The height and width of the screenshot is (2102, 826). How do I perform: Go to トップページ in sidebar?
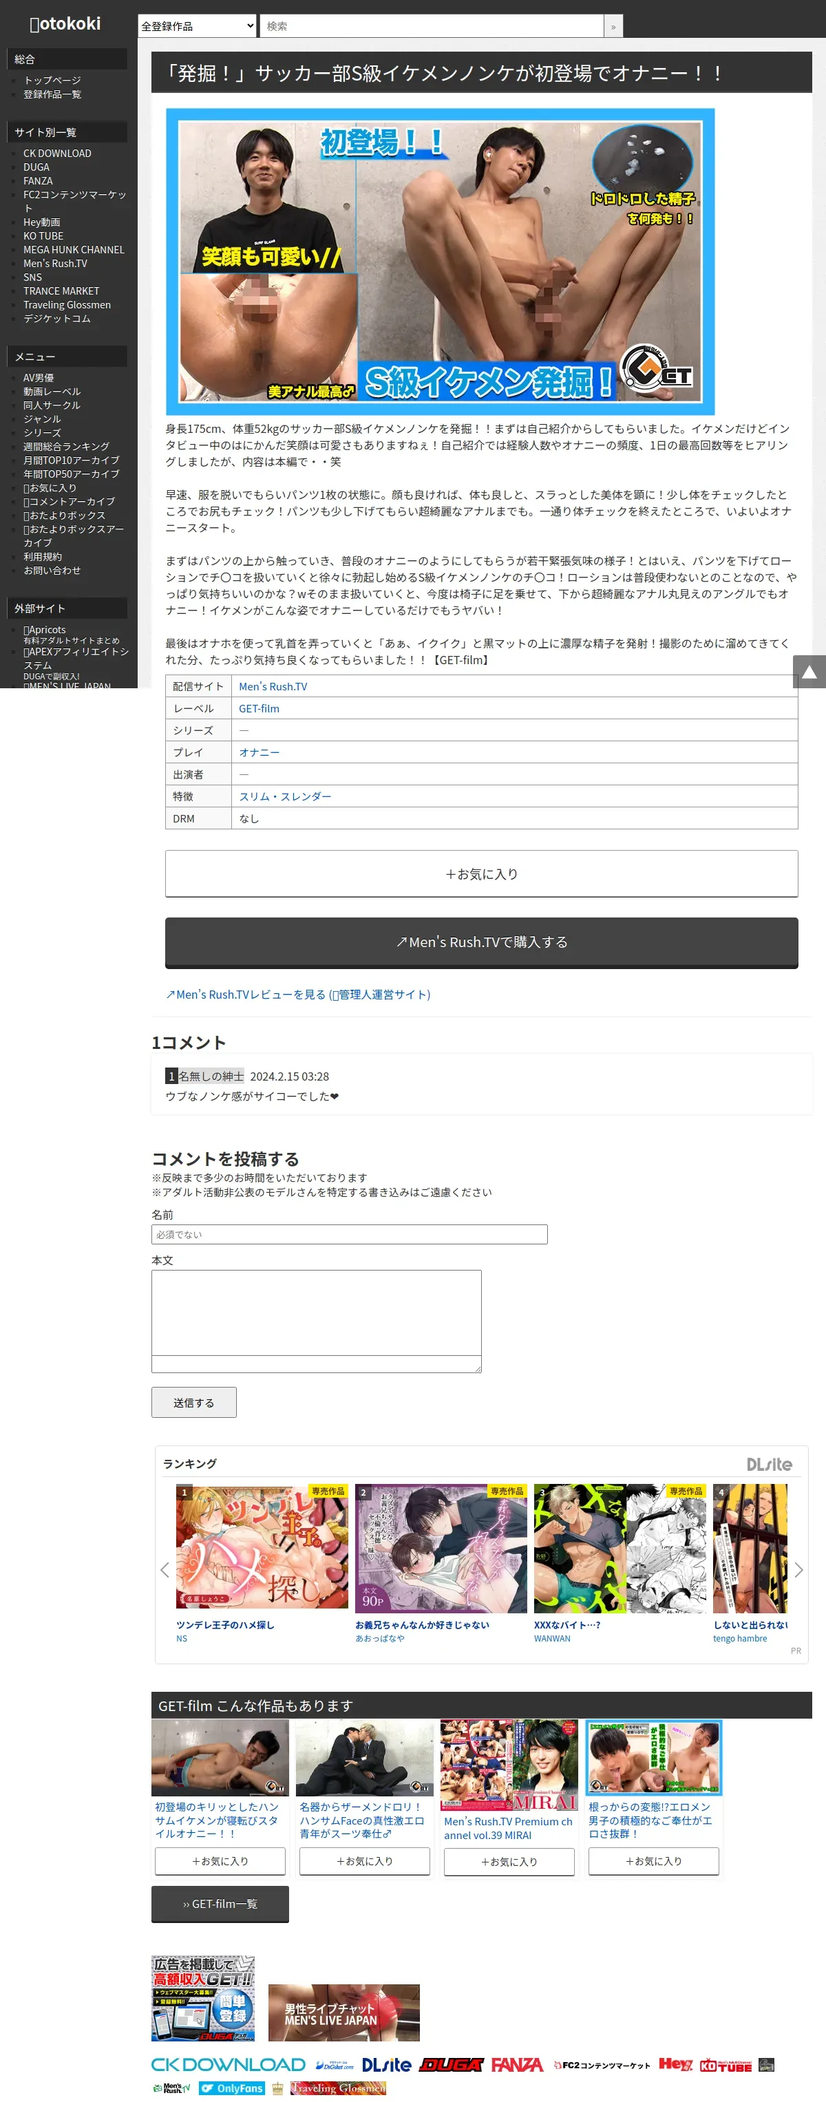click(x=52, y=80)
